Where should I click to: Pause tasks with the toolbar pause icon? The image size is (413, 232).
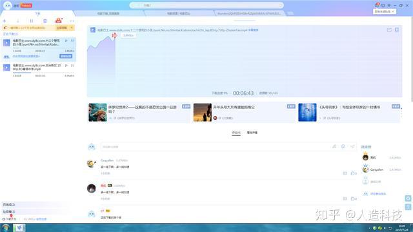(32, 21)
